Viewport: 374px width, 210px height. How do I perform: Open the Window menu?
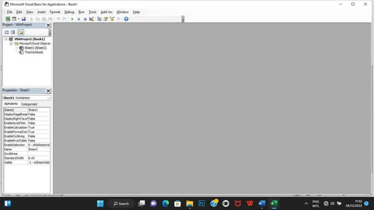coord(122,12)
